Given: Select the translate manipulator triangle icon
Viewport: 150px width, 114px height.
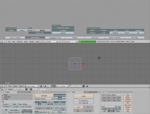Looking at the screenshot, I should pos(55,86).
